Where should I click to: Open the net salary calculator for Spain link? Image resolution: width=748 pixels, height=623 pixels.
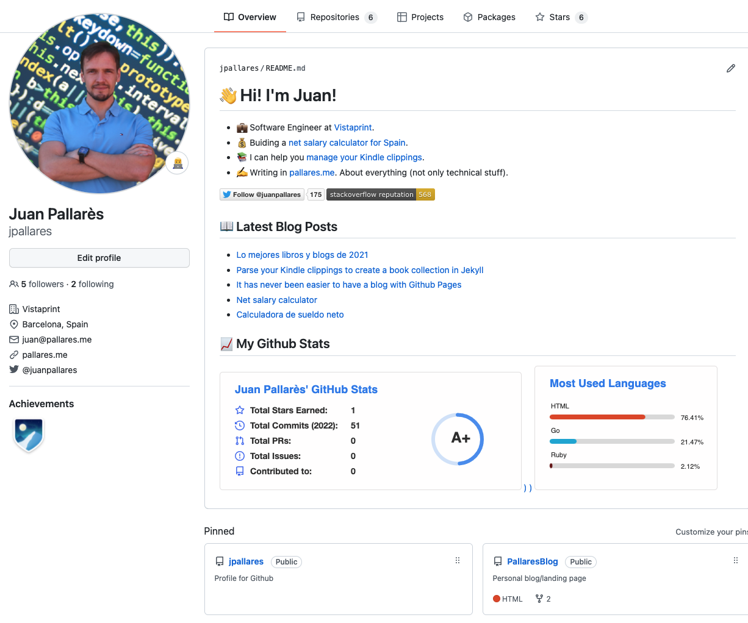coord(347,142)
